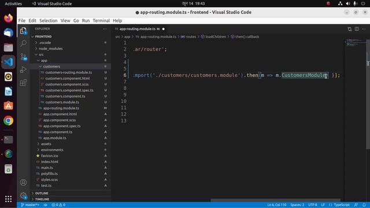Open the Terminal from the dock
Viewport: 370px width, 208px height.
click(x=9, y=139)
